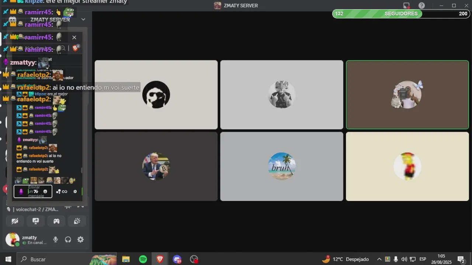The height and width of the screenshot is (265, 472).
Task: Open Windows notification center icon
Action: pos(461,259)
